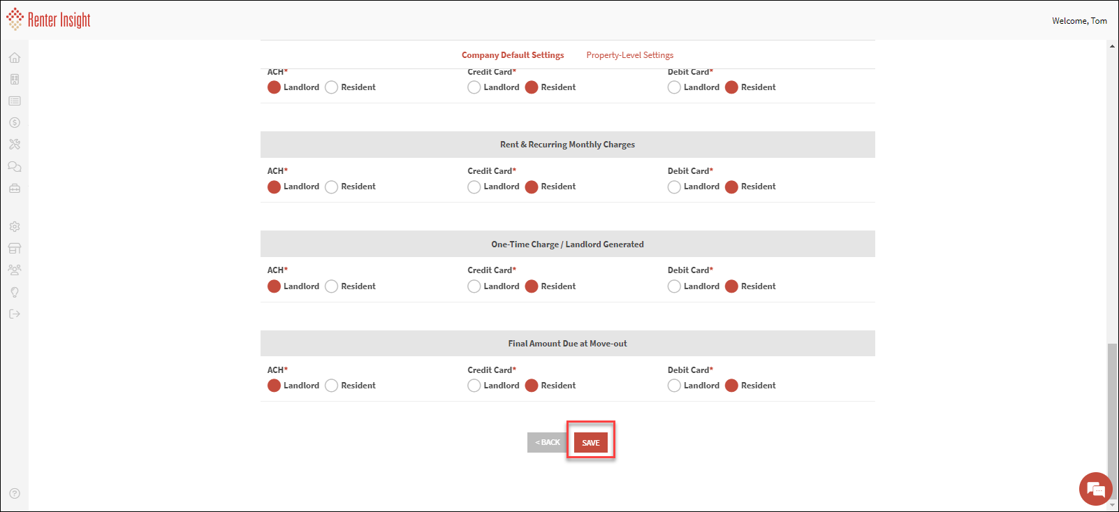Go back with the Back button
1119x512 pixels.
click(548, 442)
